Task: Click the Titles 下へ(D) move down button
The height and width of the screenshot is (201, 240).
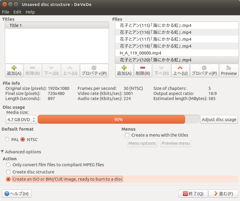Action: [x=51, y=70]
